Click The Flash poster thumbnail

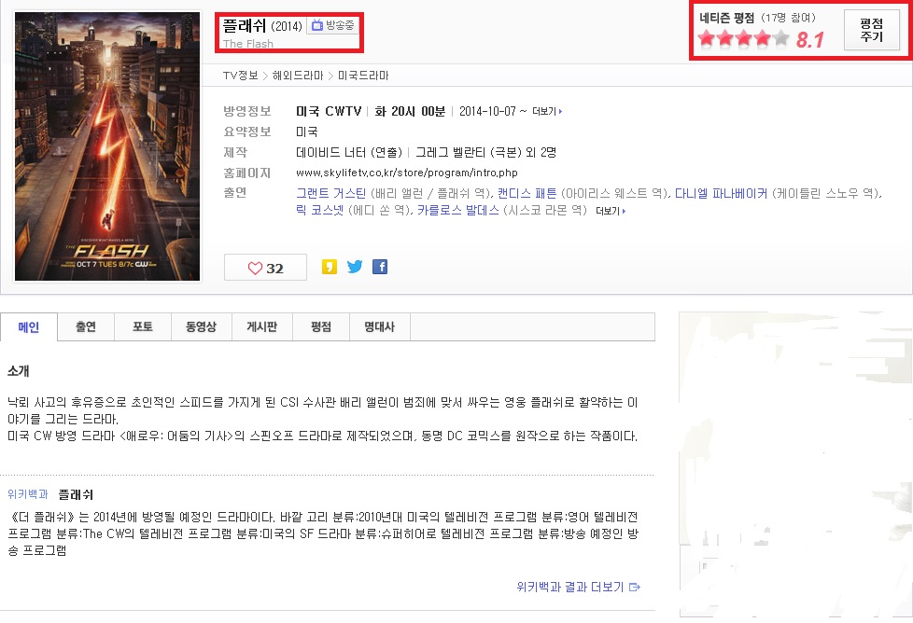click(x=107, y=145)
